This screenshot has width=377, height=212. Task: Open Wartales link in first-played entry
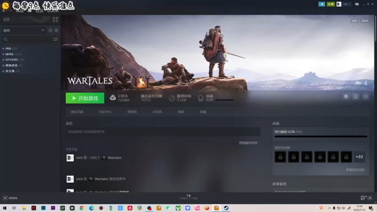(115, 158)
